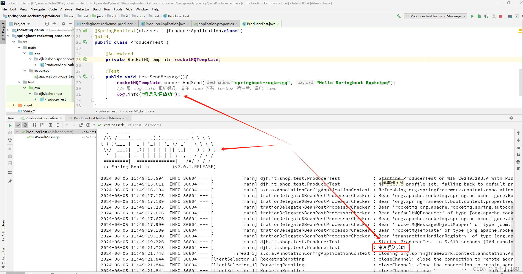The image size is (523, 274).
Task: Export the test results
Action: (x=81, y=125)
